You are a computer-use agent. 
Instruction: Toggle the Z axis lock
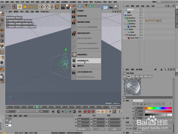coord(52,7)
